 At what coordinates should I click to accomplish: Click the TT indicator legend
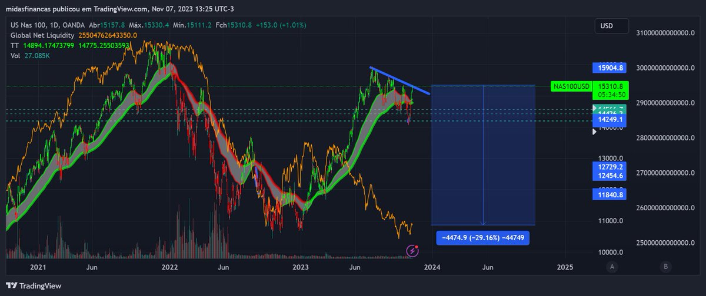tap(14, 45)
